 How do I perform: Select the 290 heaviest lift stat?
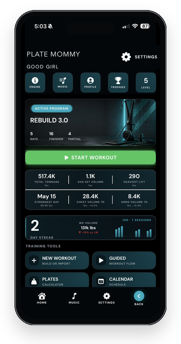(x=134, y=179)
